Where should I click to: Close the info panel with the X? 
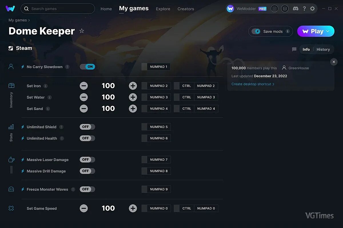[x=334, y=62]
